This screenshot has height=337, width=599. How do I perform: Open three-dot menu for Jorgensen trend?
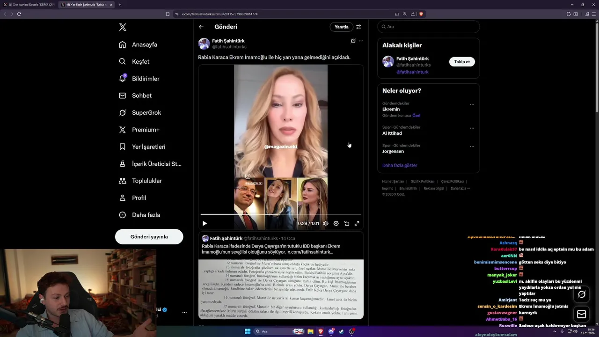472,147
